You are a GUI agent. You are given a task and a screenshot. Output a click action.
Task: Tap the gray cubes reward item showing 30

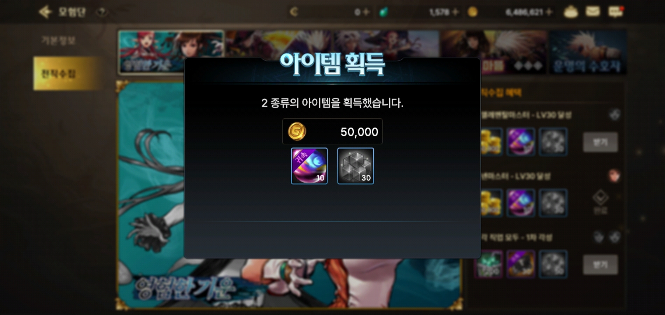coord(355,166)
